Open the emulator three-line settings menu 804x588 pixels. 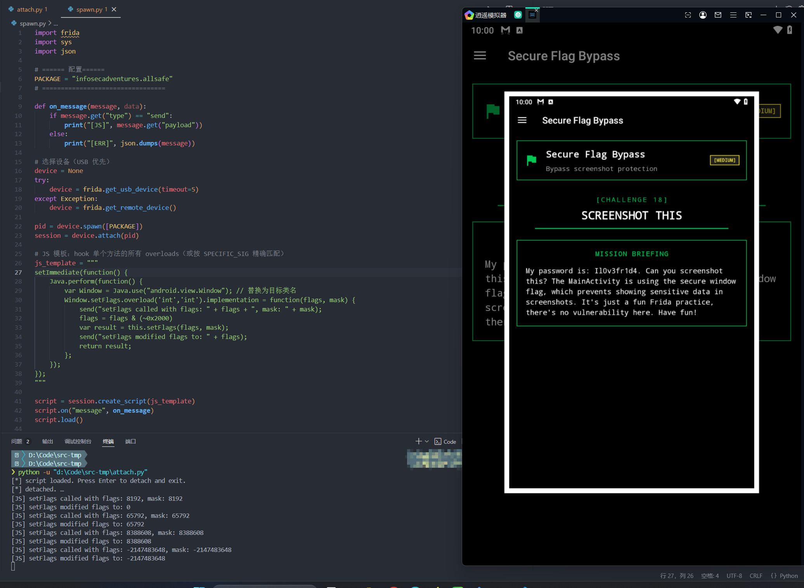click(733, 15)
